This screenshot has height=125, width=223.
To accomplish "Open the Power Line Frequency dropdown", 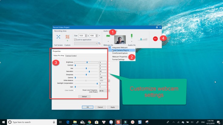I will (105, 91).
